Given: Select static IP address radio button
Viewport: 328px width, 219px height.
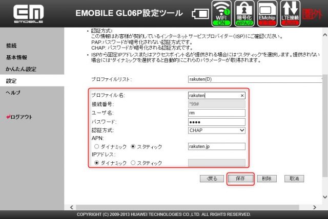Looking at the screenshot, I should pyautogui.click(x=133, y=163).
